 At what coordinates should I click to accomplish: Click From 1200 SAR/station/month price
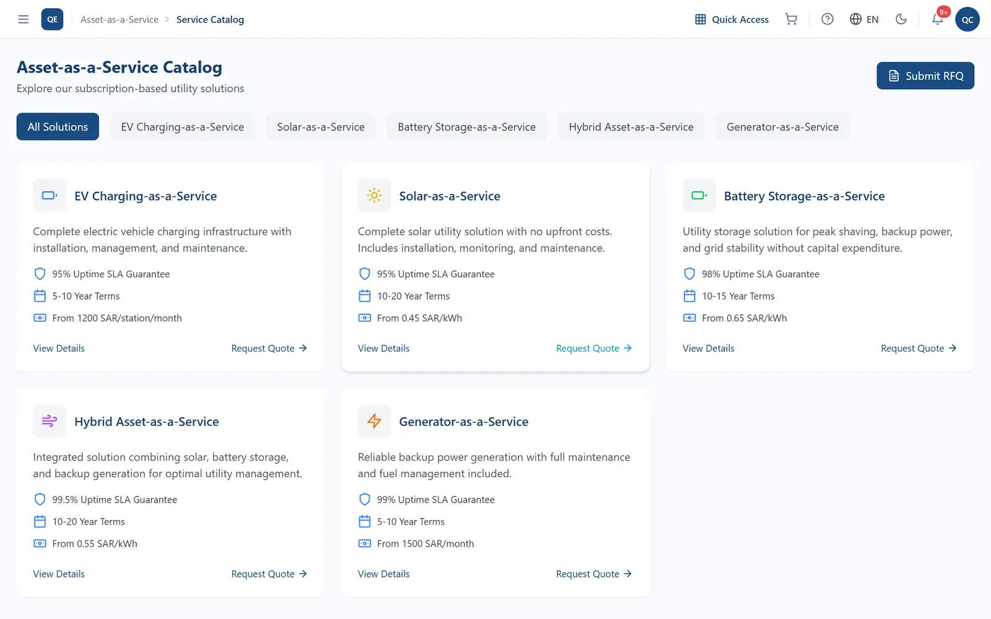(117, 318)
